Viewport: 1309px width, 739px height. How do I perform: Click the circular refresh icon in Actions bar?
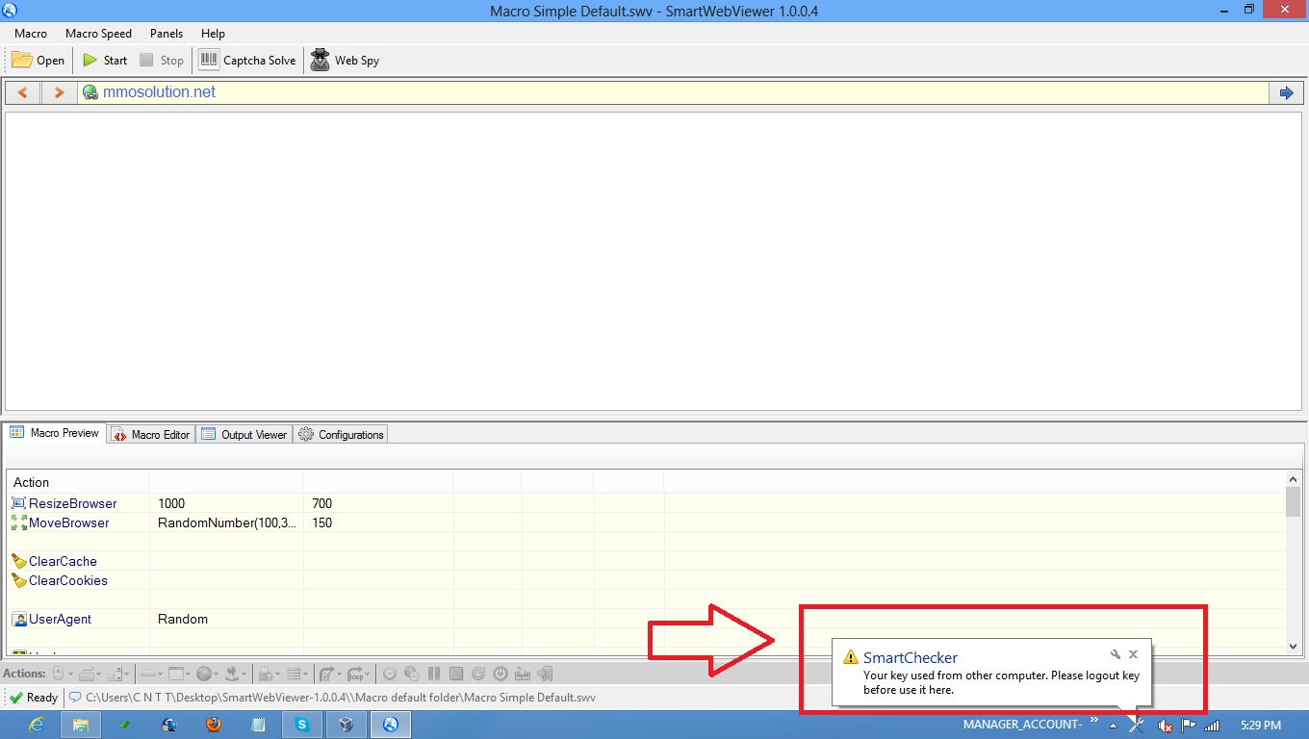point(478,674)
